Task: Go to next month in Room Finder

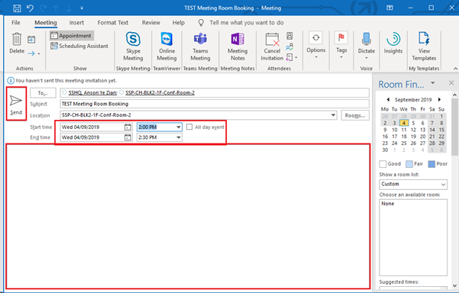Action: (439, 100)
